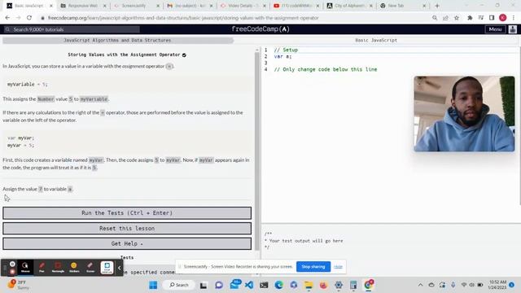Viewport: 521px width, 293px height.
Task: Open File Explorer from taskbar
Action: pos(309,285)
